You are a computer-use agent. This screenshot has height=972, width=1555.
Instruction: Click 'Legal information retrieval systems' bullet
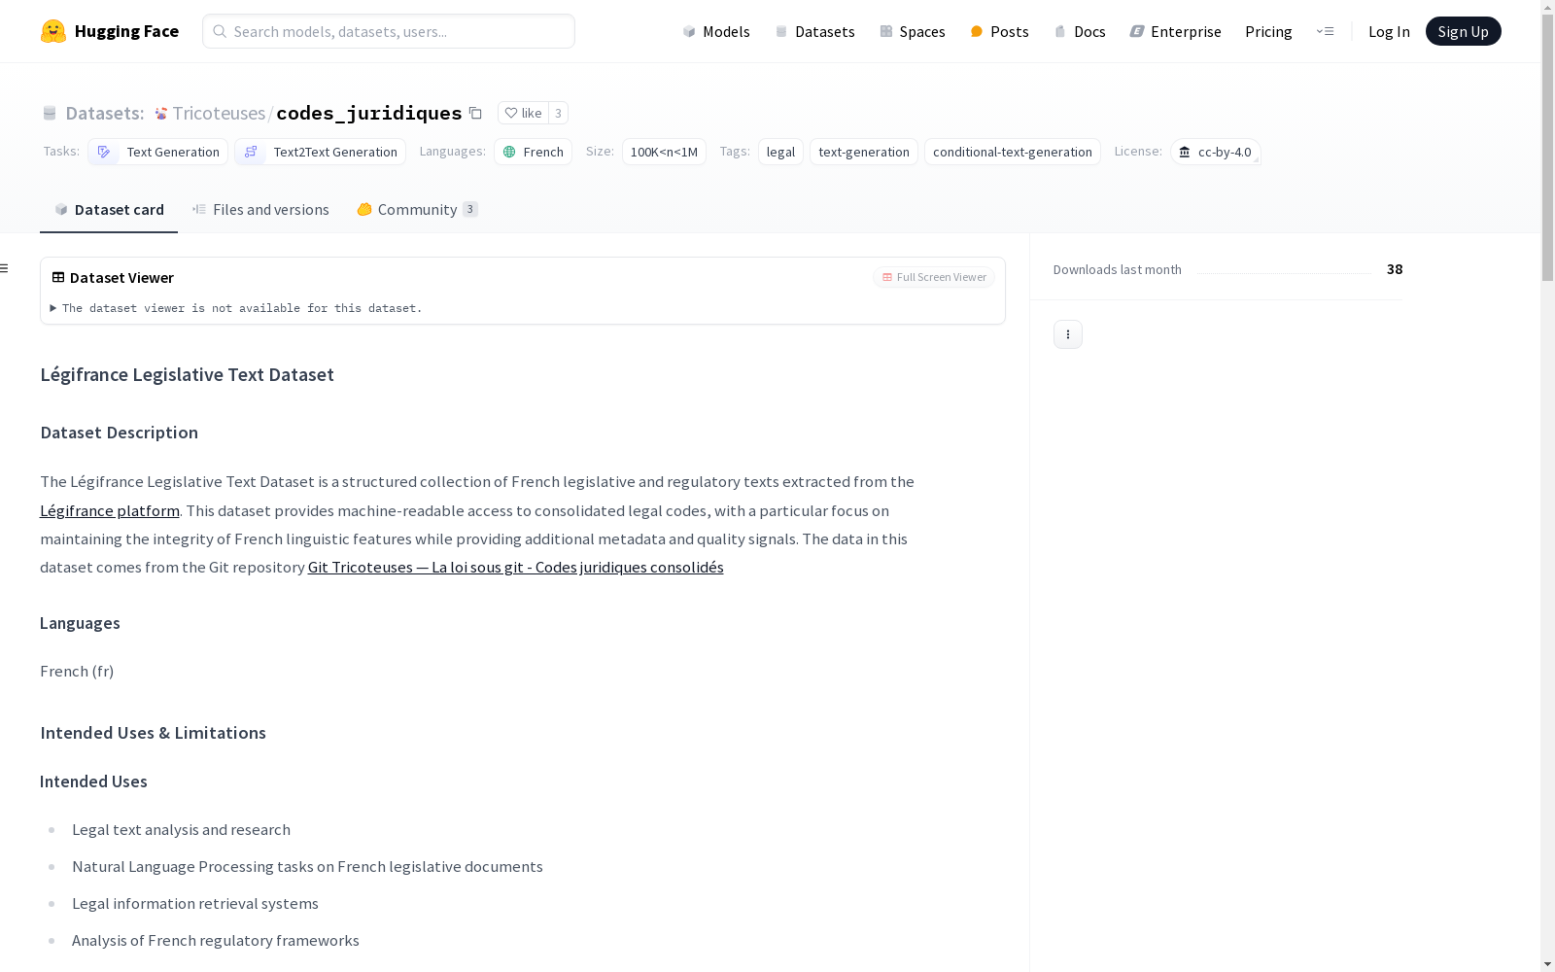point(195,903)
